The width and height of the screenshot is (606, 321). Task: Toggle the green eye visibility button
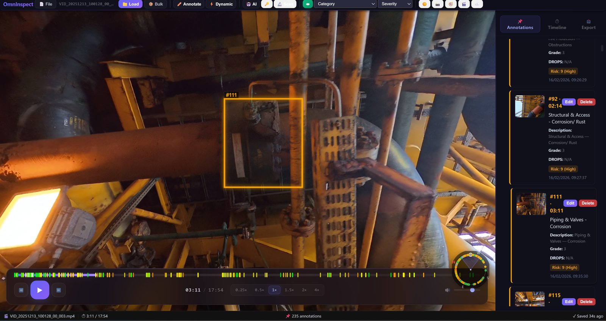308,4
